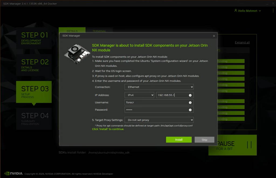Select Step 03 Setup Process

[34, 92]
